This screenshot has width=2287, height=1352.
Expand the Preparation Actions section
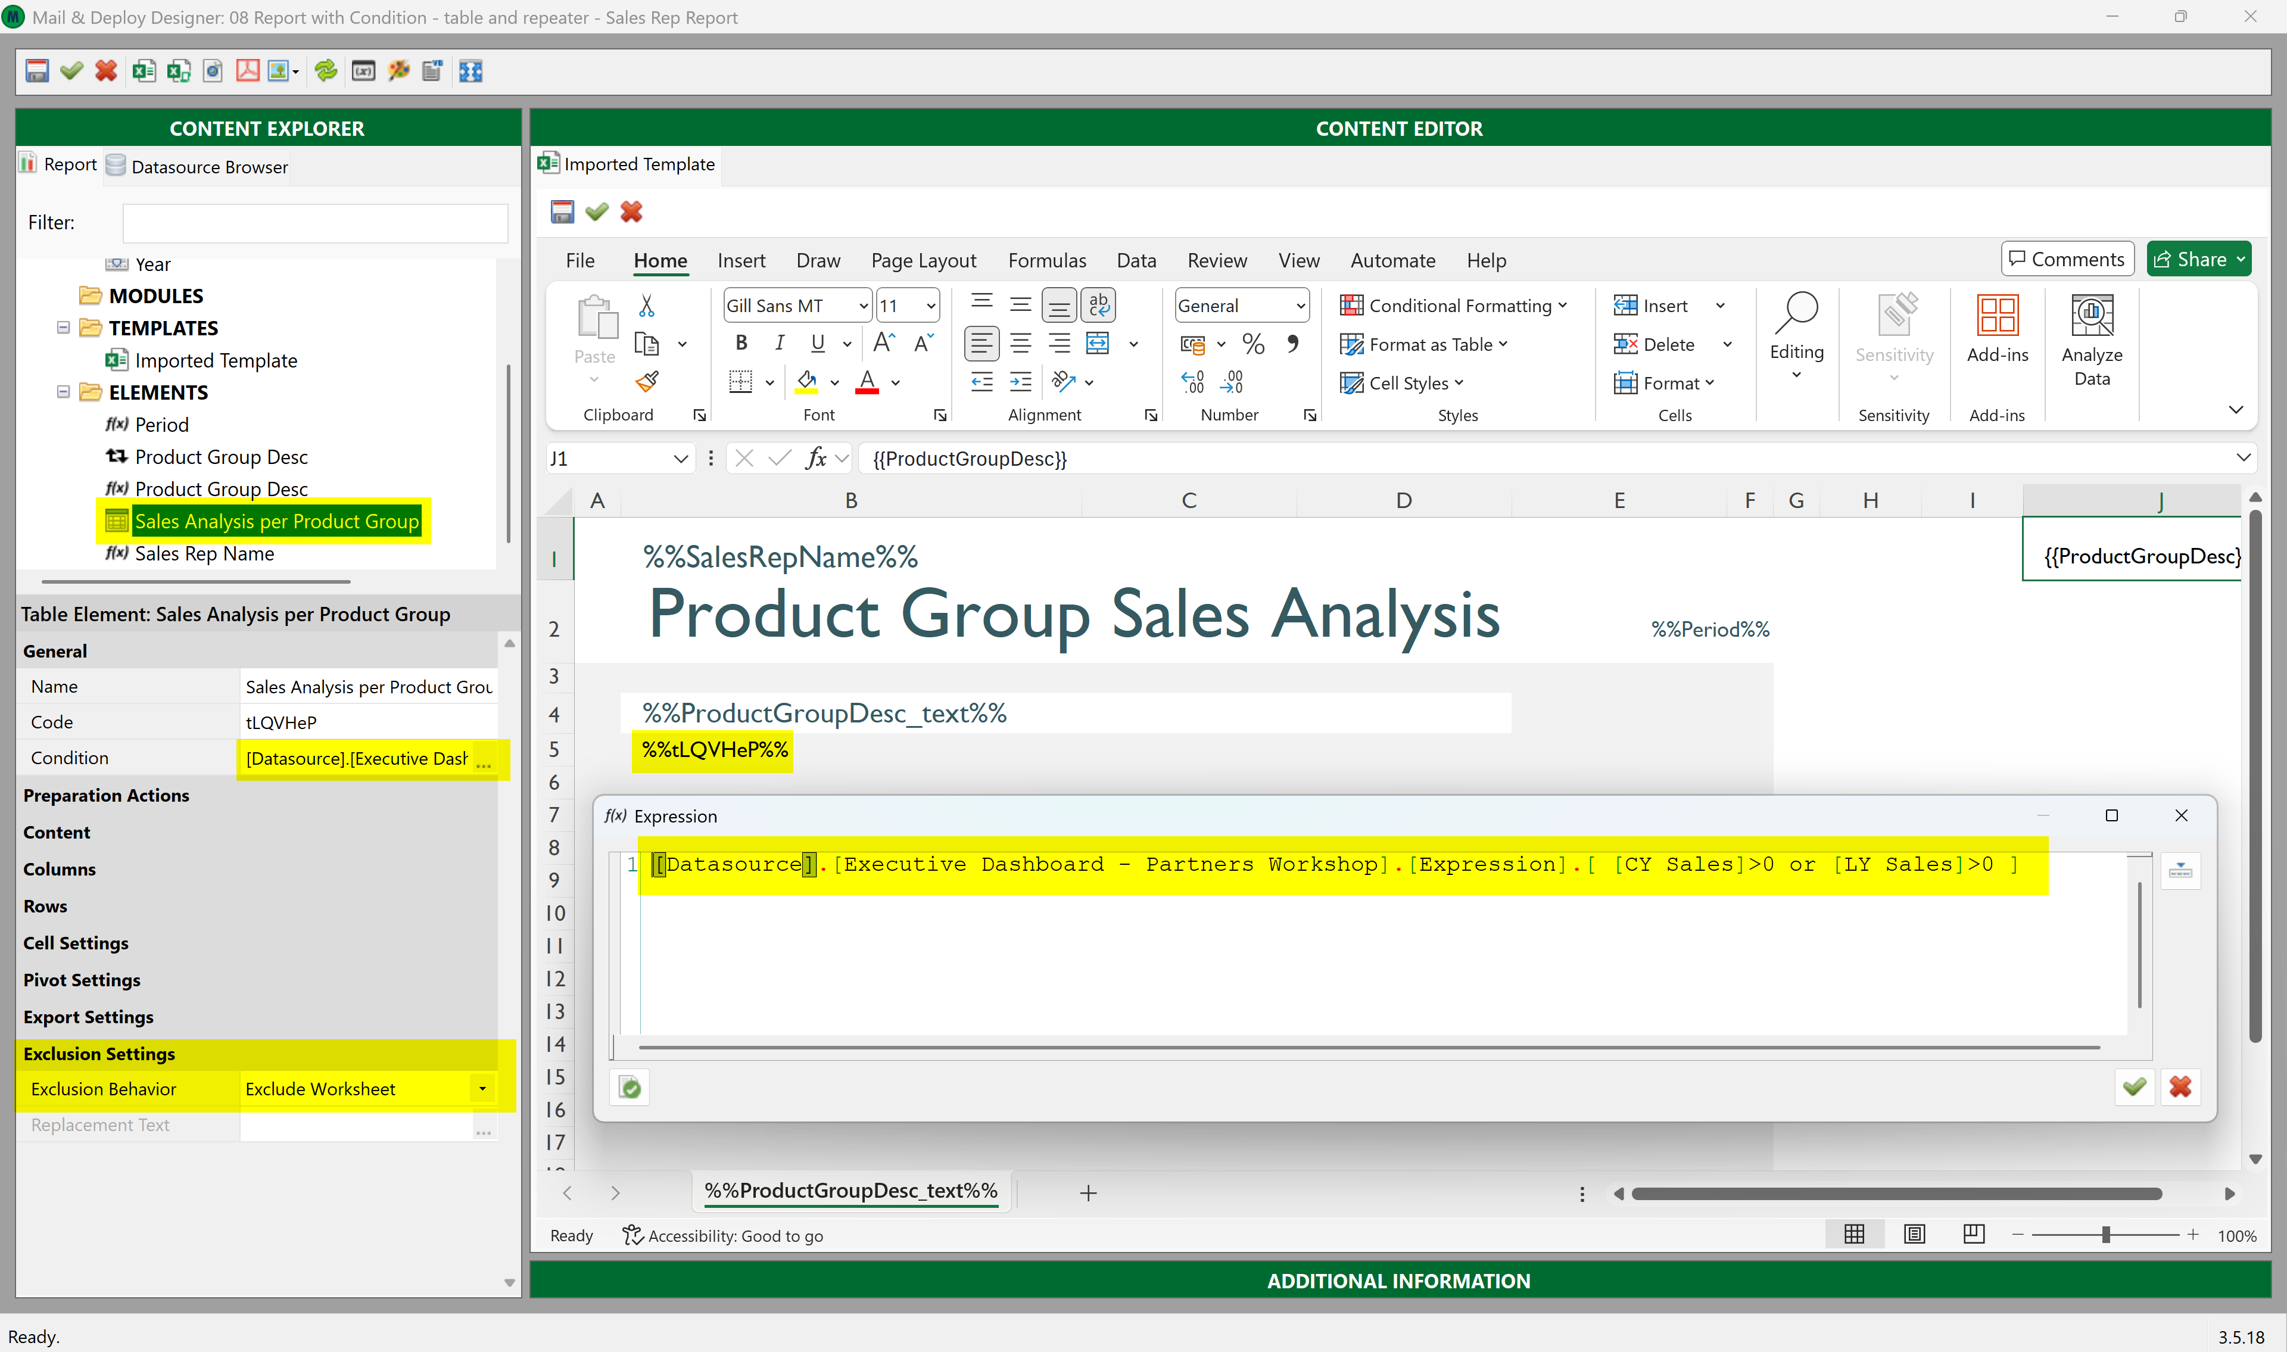(x=107, y=795)
